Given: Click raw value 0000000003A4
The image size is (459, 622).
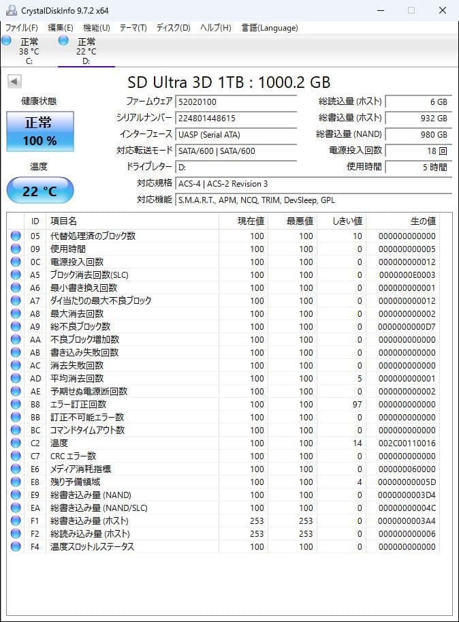Looking at the screenshot, I should pyautogui.click(x=407, y=521).
